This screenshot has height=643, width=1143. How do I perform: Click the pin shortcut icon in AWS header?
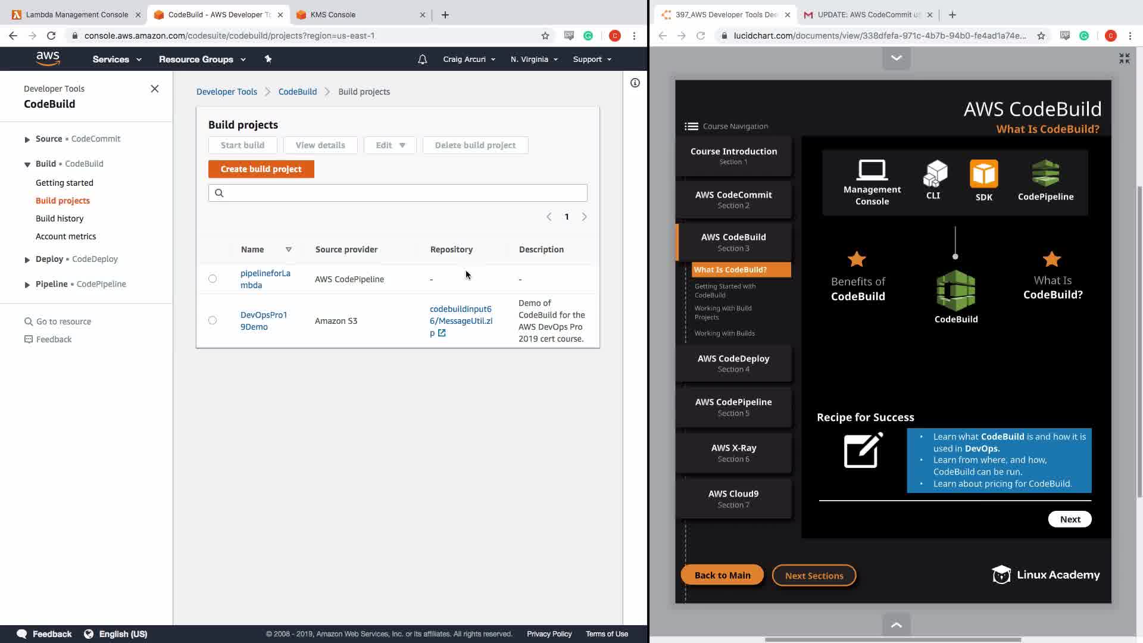coord(268,59)
